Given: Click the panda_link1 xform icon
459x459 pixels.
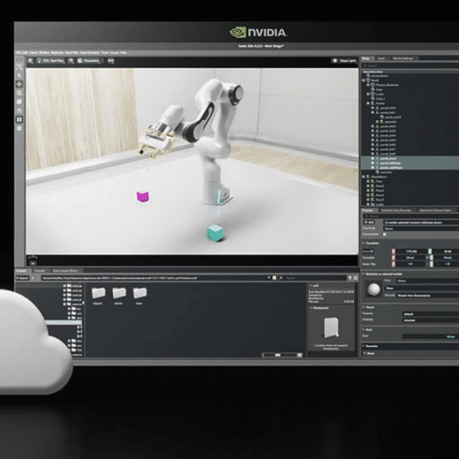Looking at the screenshot, I should (377, 112).
